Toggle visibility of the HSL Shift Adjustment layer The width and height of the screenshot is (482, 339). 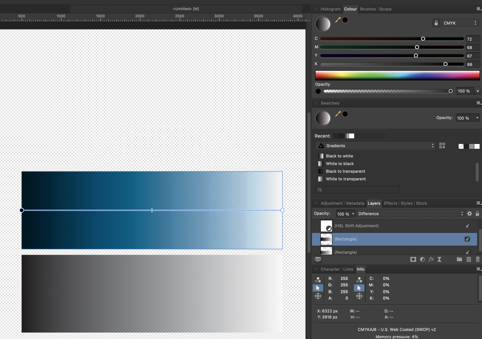(x=467, y=226)
